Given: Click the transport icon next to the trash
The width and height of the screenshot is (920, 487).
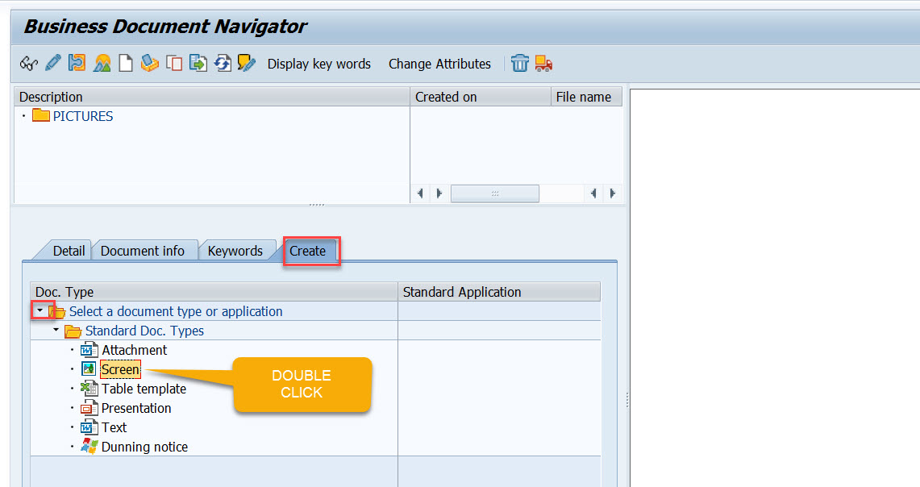Looking at the screenshot, I should click(543, 64).
